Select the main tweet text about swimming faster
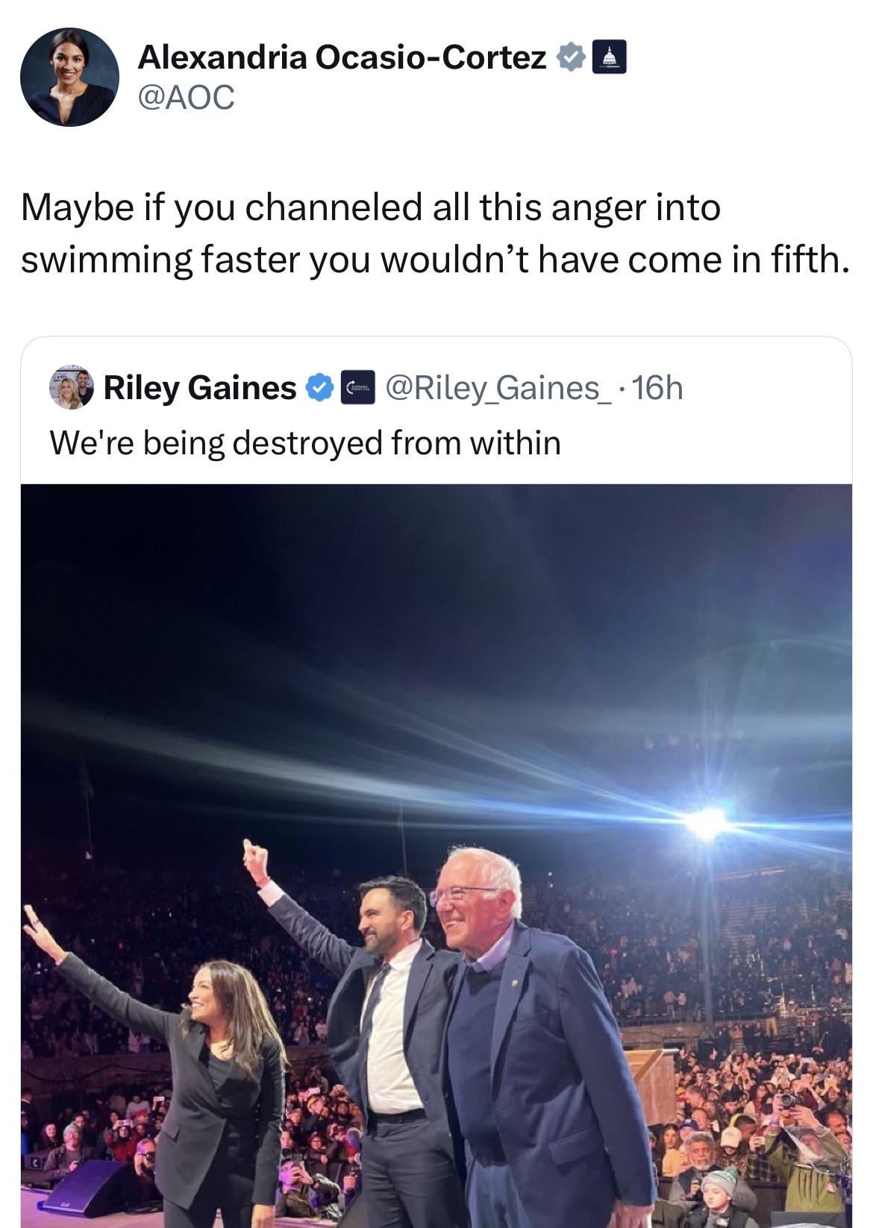The width and height of the screenshot is (873, 1228). [434, 233]
